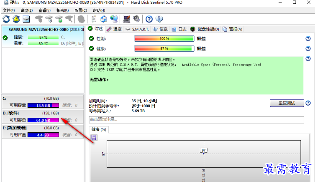Click the blue question mark help toolbar icon

click(149, 19)
